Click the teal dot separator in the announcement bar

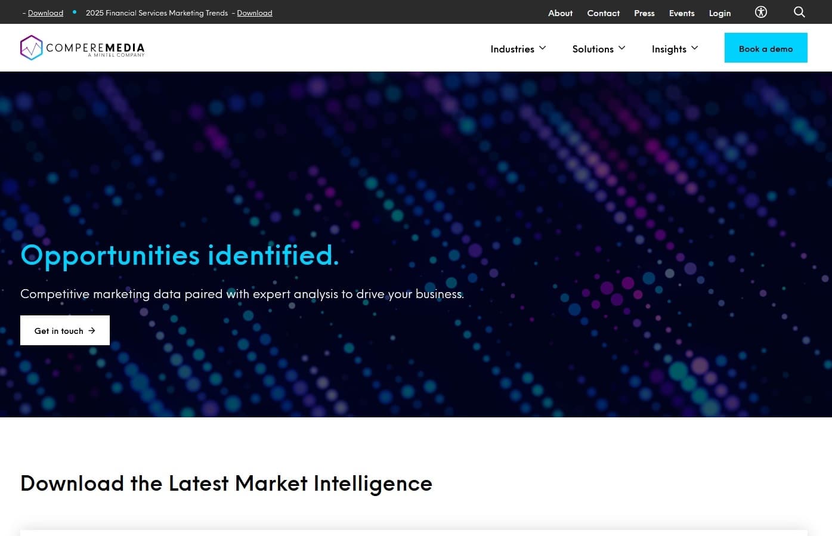click(x=74, y=12)
